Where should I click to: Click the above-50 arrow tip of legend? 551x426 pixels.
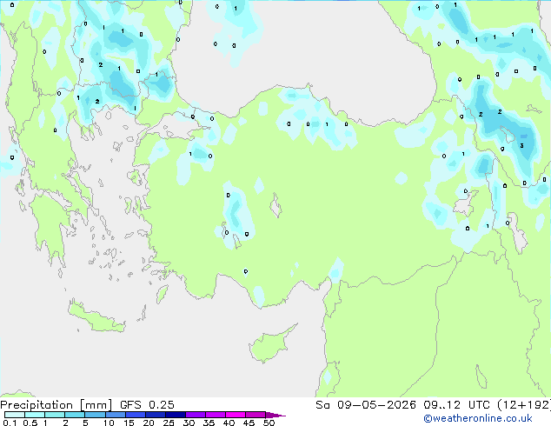pos(275,415)
